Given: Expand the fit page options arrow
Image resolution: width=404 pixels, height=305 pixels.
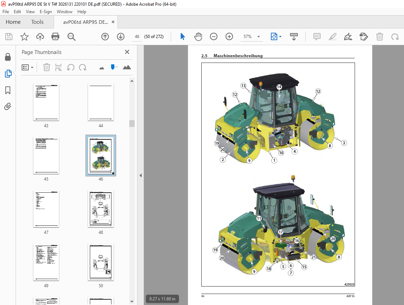Looking at the screenshot, I should [280, 37].
